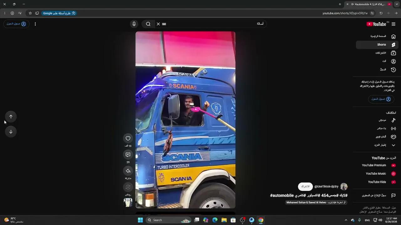This screenshot has height=225, width=401.
Task: Explore موسيقى in the sidebar
Action: click(x=377, y=120)
